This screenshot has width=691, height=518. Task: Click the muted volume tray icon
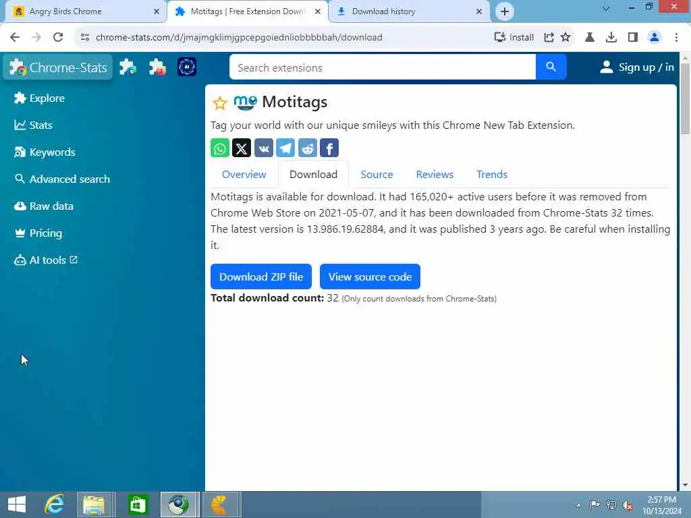[627, 505]
